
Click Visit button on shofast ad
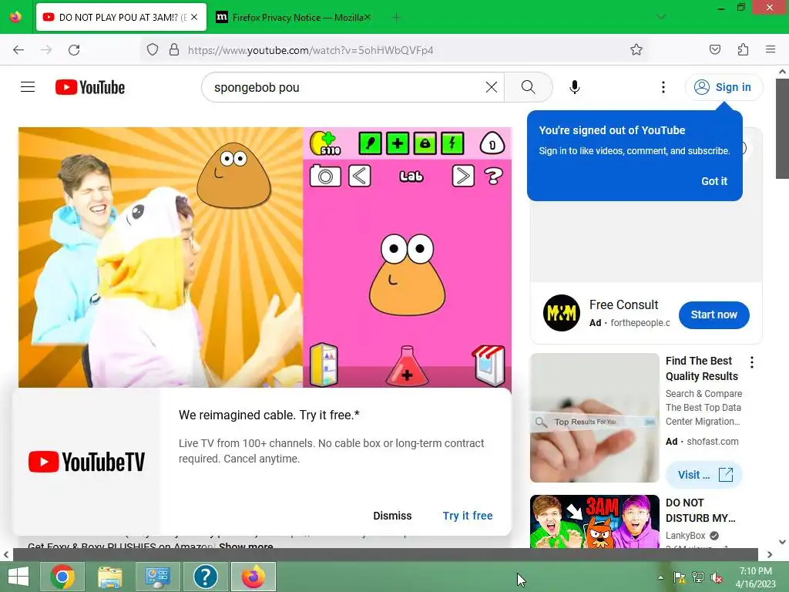tap(704, 475)
